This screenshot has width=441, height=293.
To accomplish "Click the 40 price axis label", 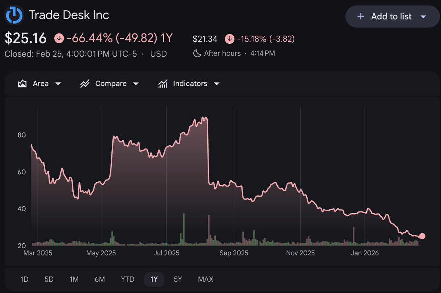I will [22, 208].
